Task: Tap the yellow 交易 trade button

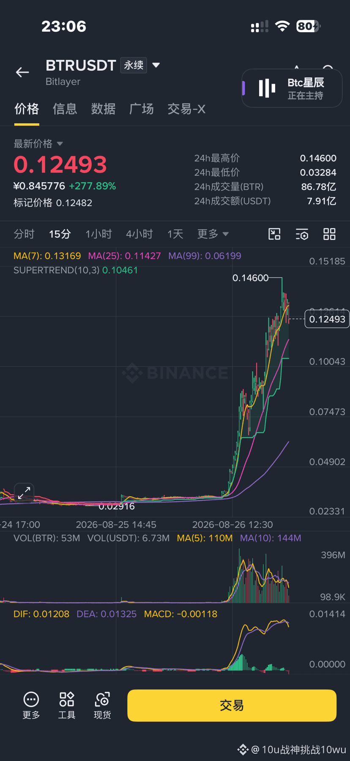Action: click(232, 705)
